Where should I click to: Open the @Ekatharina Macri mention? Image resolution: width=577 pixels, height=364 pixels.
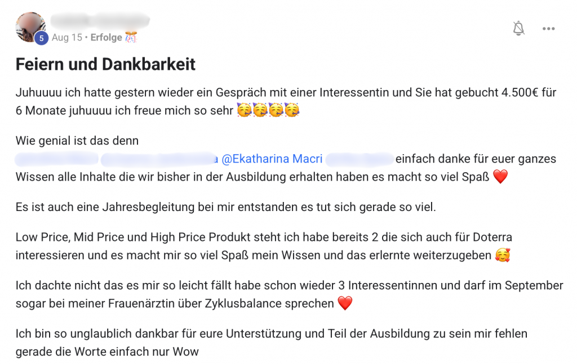(272, 159)
